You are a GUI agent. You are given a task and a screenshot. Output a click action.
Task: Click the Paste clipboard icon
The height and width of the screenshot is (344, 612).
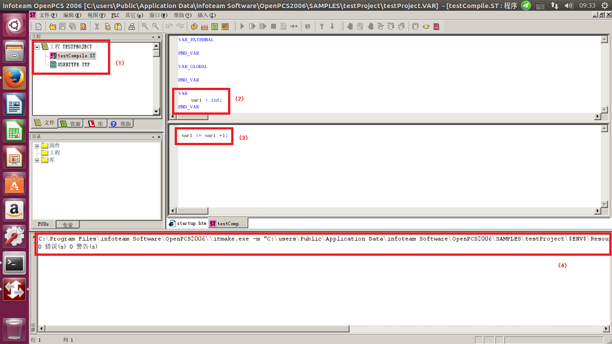(118, 26)
